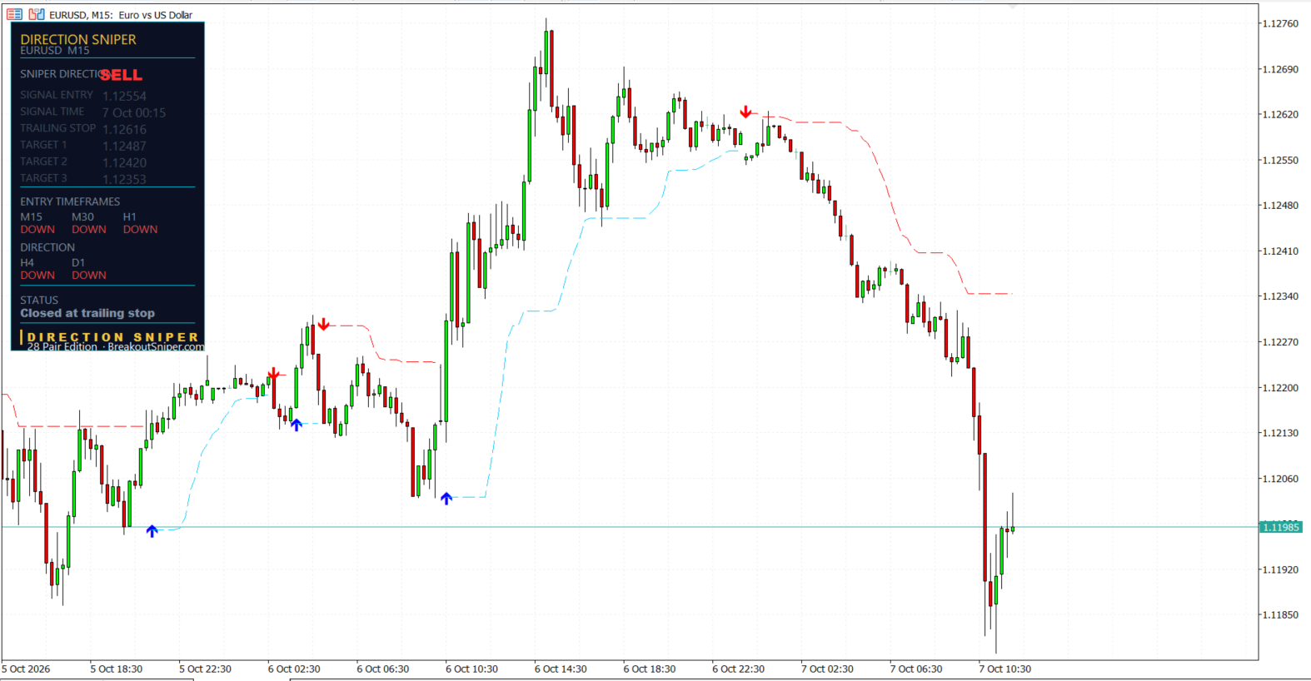Click the red 'SELL' direction text
The height and width of the screenshot is (681, 1311).
tap(122, 75)
